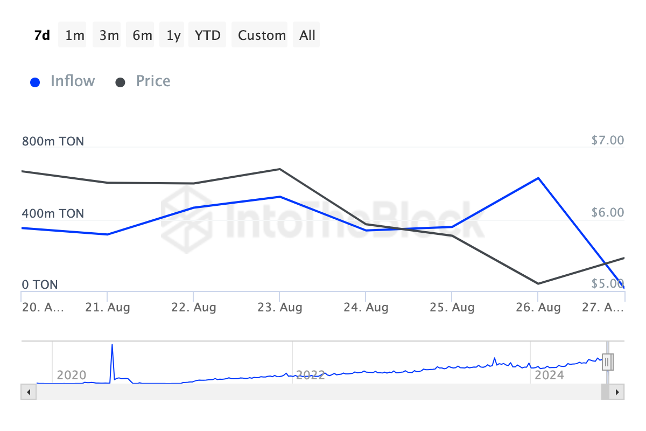Click the blue Inflow legend dot
The height and width of the screenshot is (431, 646).
pyautogui.click(x=35, y=82)
